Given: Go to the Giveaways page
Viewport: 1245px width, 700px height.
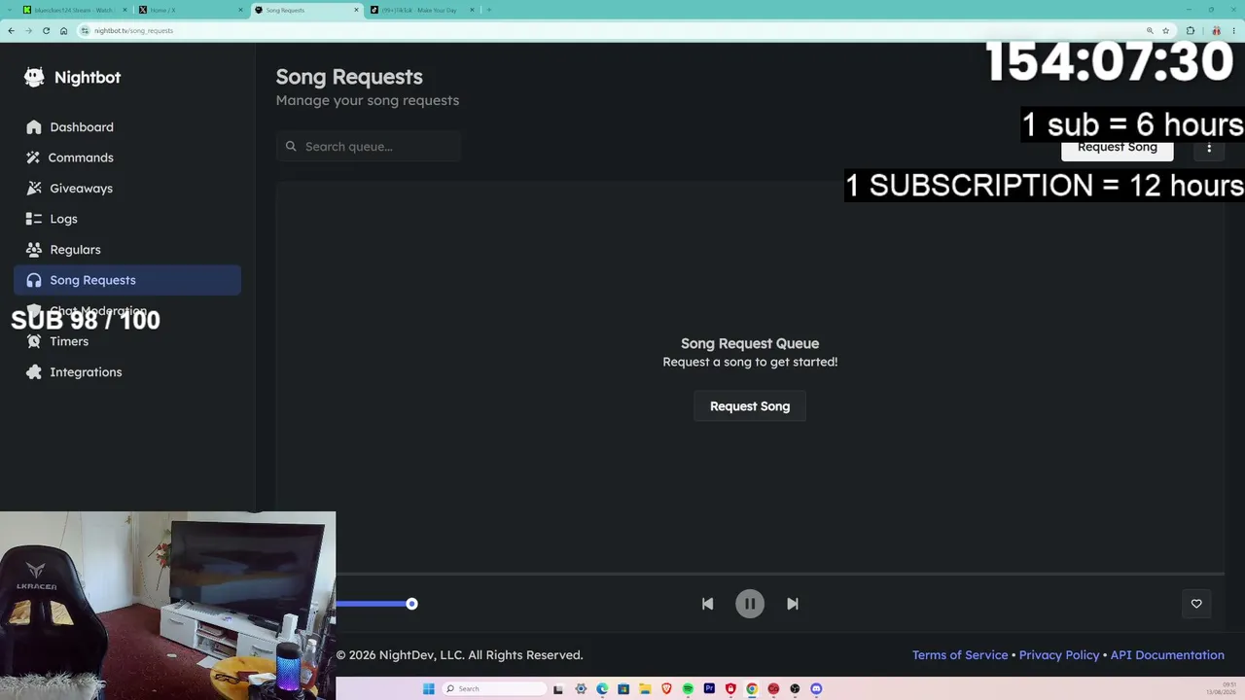Looking at the screenshot, I should pyautogui.click(x=127, y=189).
